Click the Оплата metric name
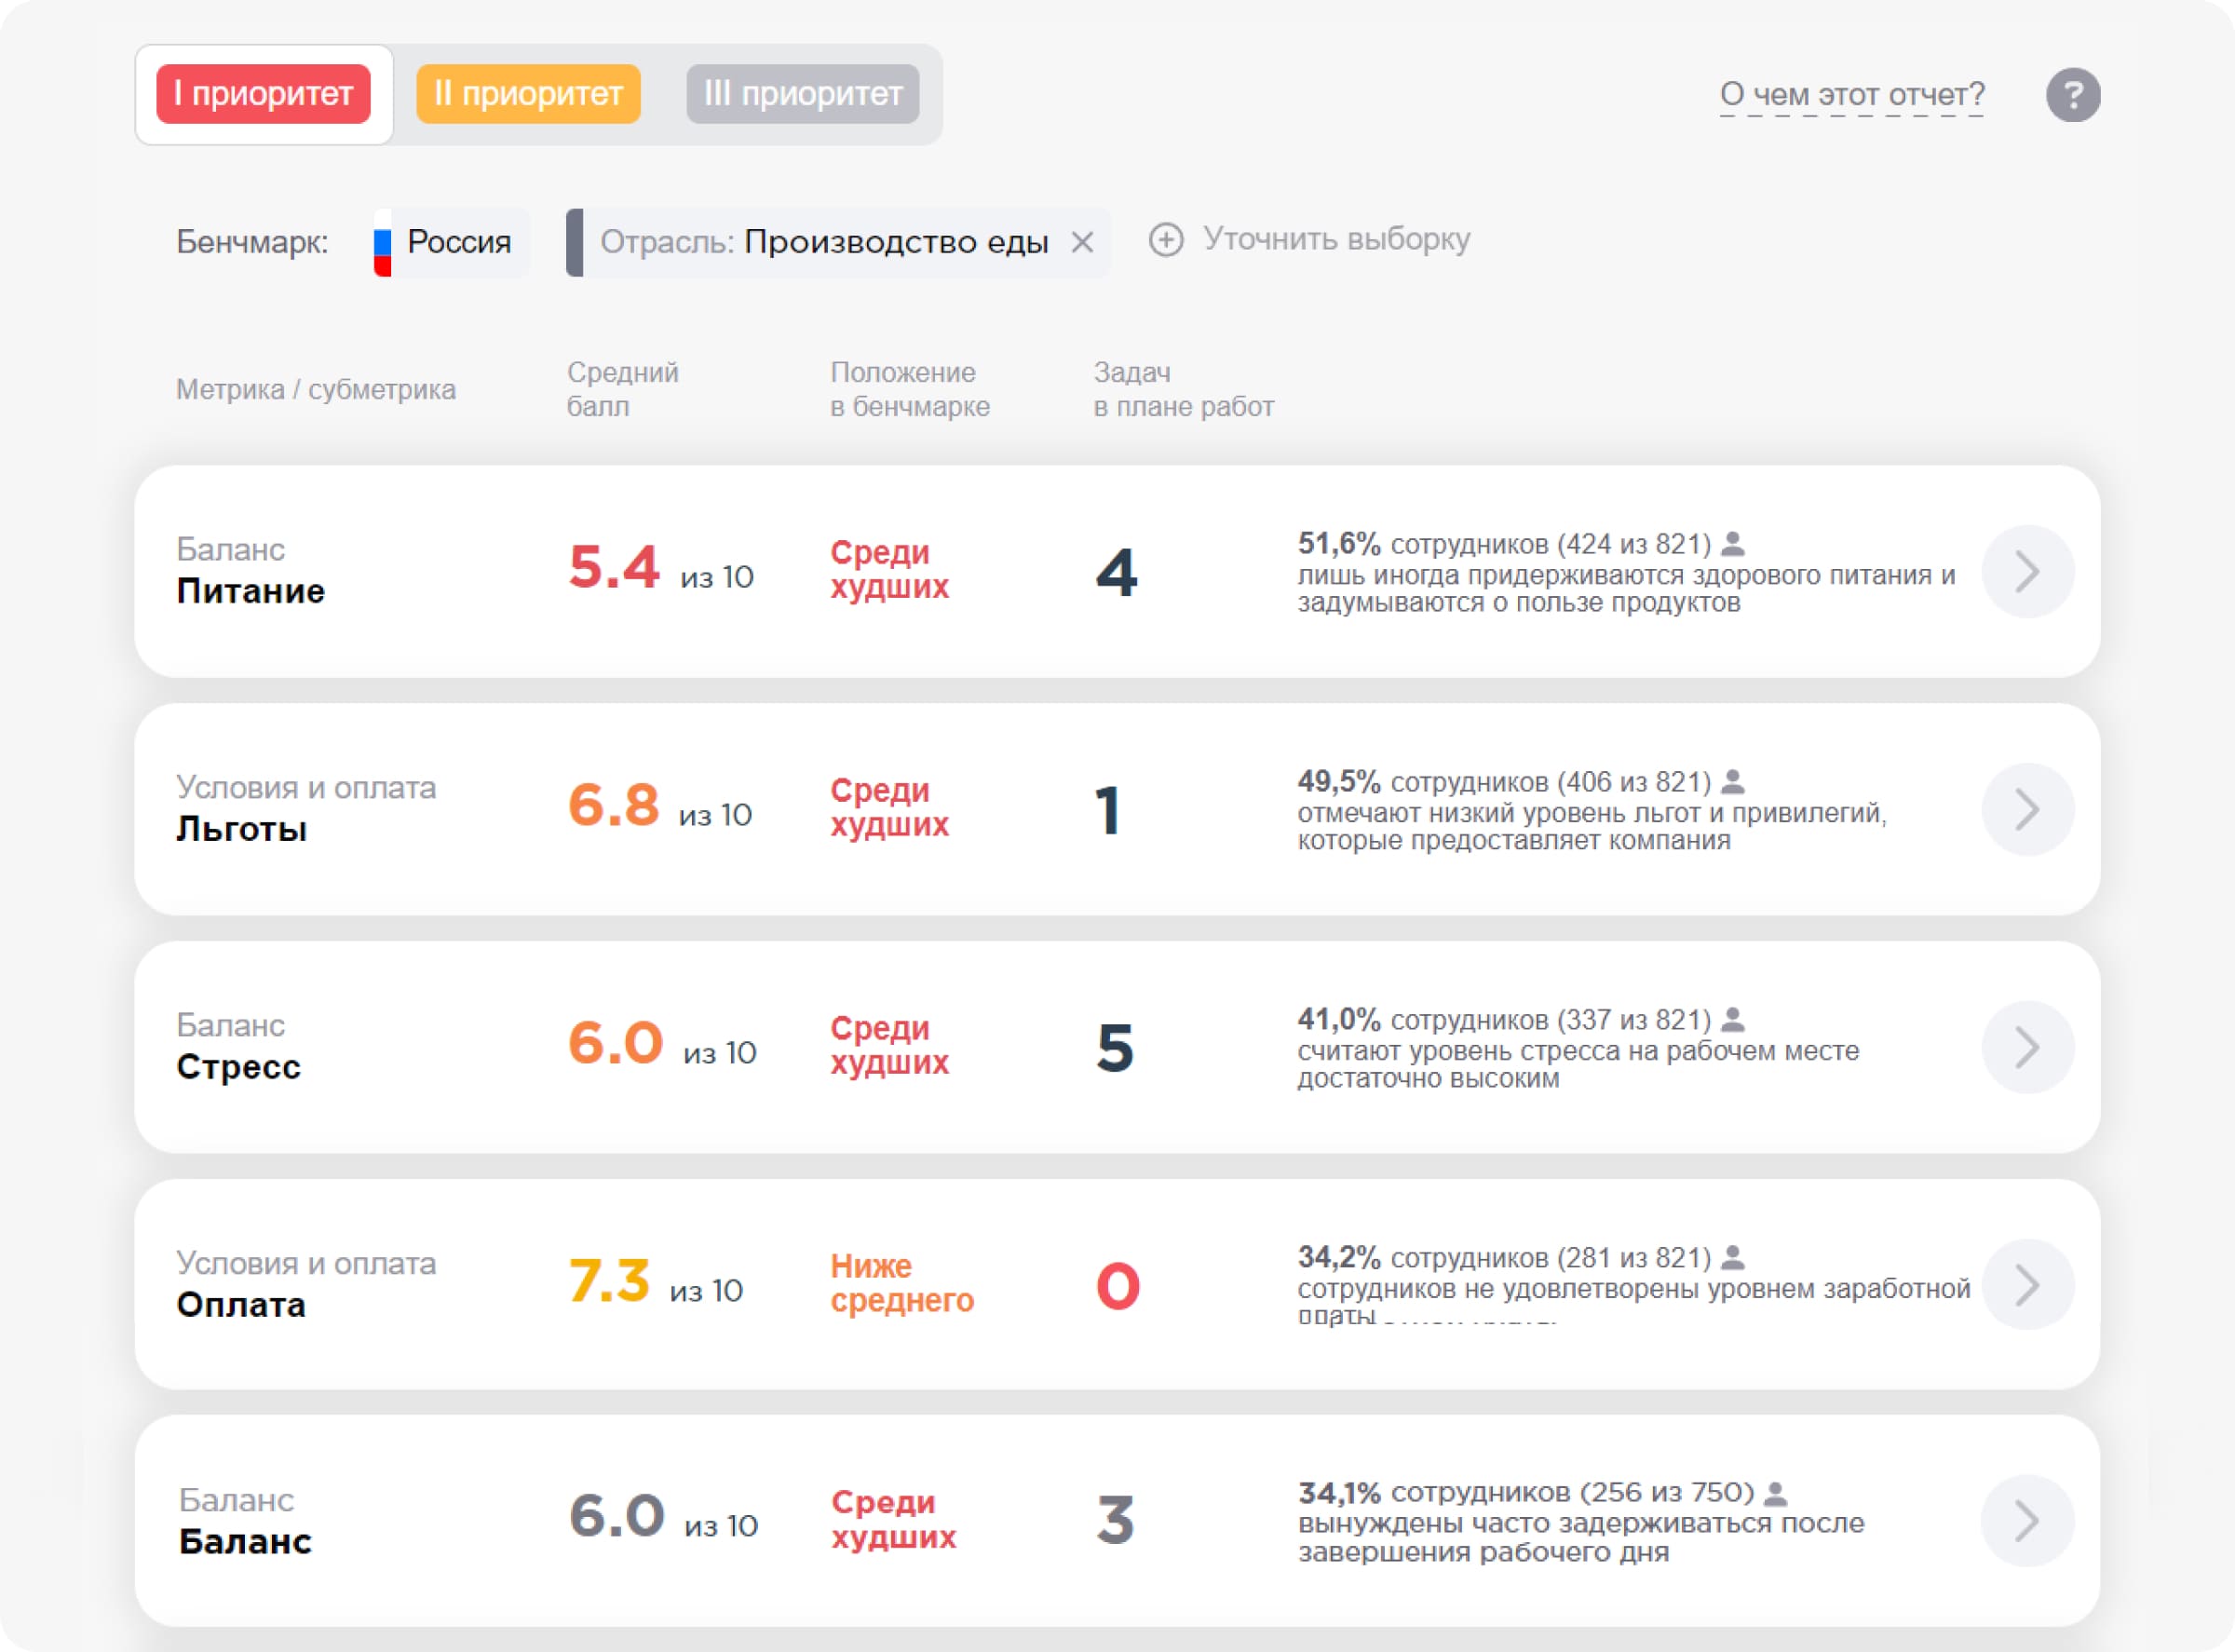 241,1305
